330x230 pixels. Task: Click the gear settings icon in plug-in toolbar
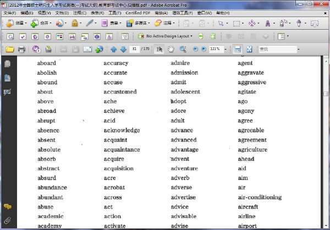point(47,37)
